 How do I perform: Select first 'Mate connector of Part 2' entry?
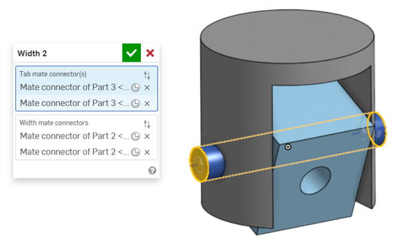[74, 136]
